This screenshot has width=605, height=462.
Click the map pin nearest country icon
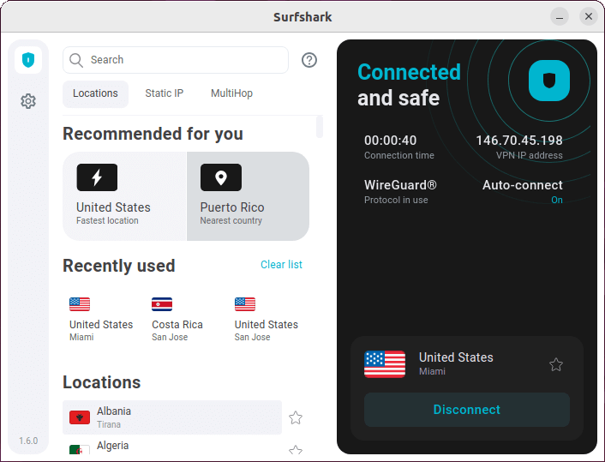tap(221, 177)
